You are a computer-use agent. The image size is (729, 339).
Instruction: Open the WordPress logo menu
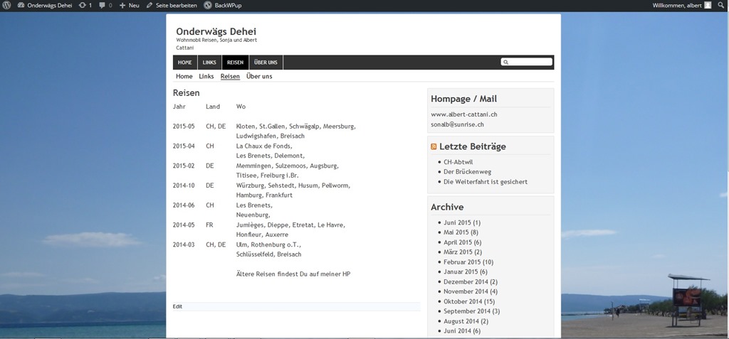click(x=6, y=6)
